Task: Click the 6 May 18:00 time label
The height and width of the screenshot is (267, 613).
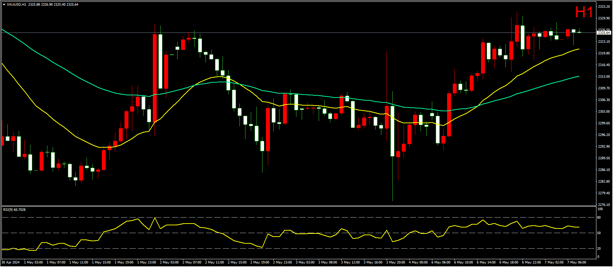Action: pyautogui.click(x=509, y=262)
